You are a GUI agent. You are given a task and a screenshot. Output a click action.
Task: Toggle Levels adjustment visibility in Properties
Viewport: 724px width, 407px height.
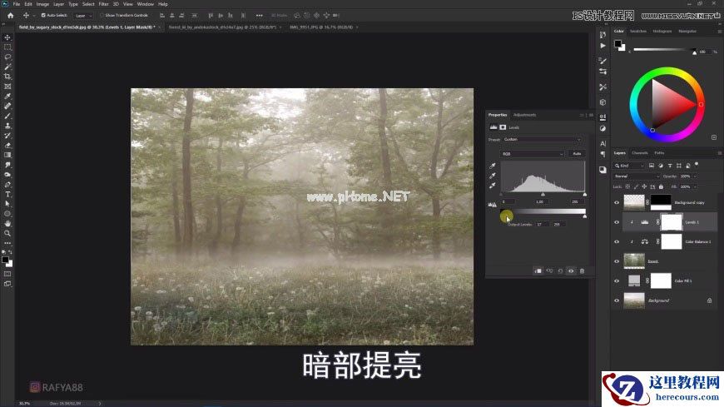tap(571, 271)
